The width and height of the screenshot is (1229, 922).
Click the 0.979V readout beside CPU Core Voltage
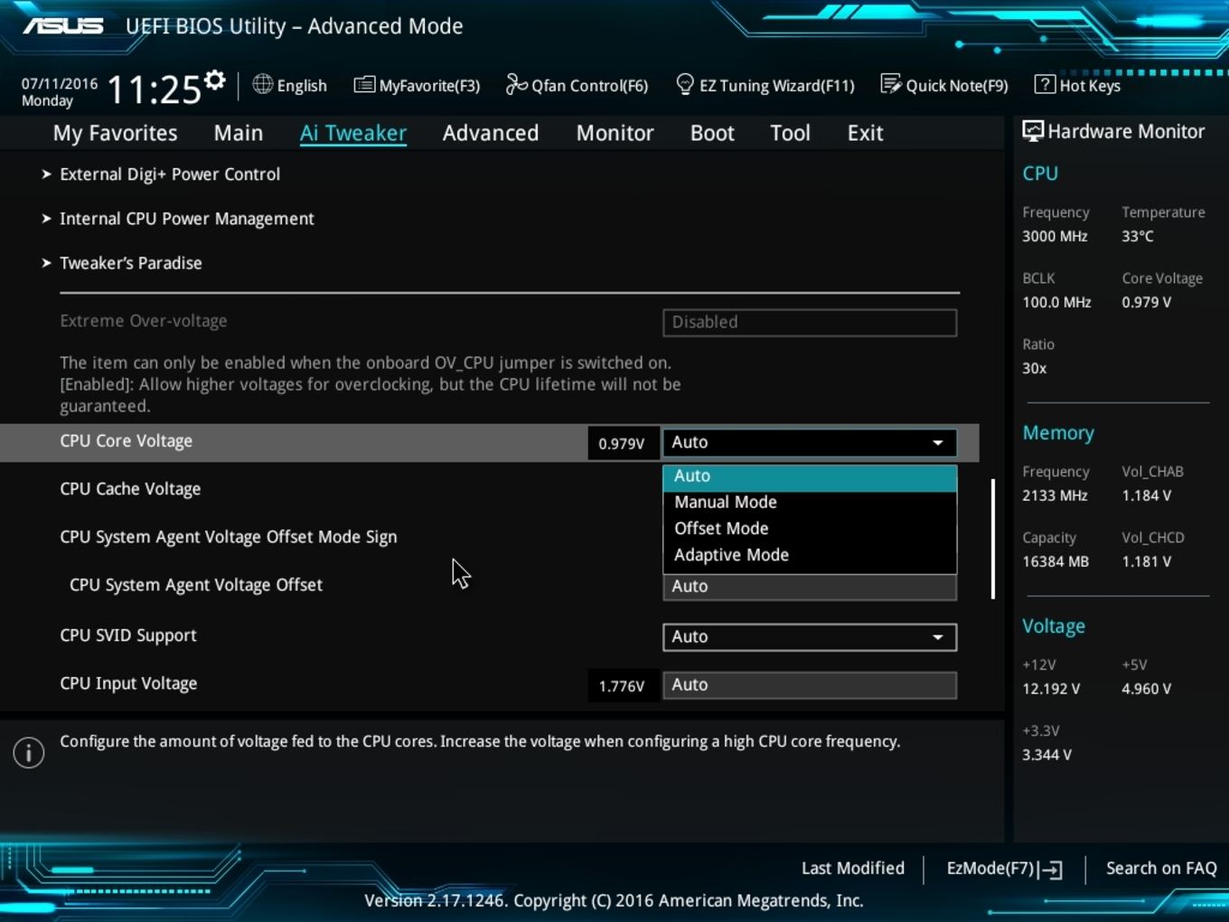623,444
